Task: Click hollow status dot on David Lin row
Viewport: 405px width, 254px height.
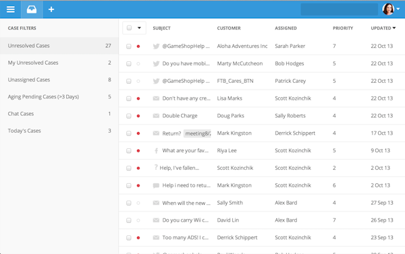Action: 138,220
